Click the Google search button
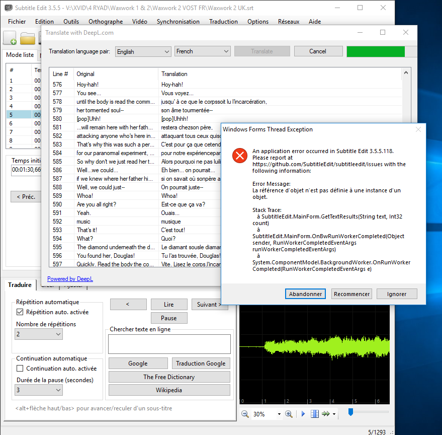Image resolution: width=442 pixels, height=435 pixels. pyautogui.click(x=138, y=364)
